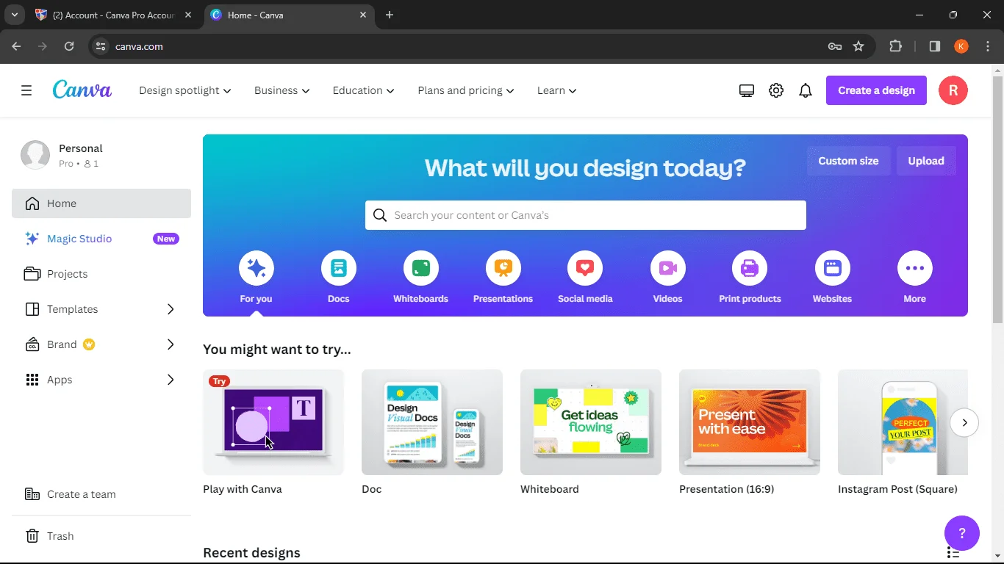The image size is (1004, 564).
Task: Open Trash in the sidebar
Action: [x=101, y=536]
